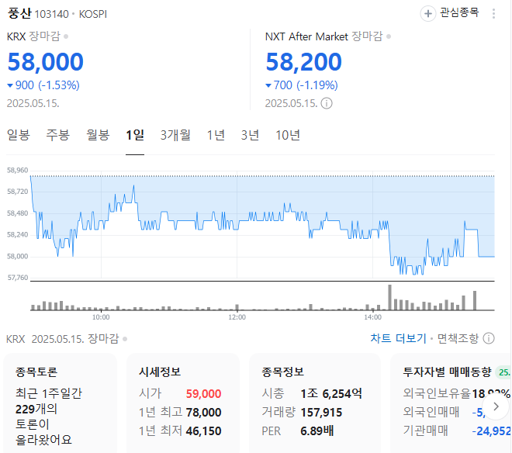Click 관심종목 button label
The image size is (512, 453).
[x=459, y=12]
